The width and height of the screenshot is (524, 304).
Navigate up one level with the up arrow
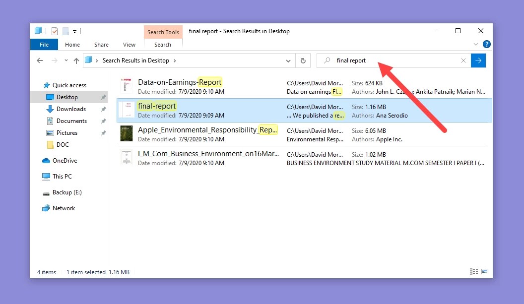76,61
